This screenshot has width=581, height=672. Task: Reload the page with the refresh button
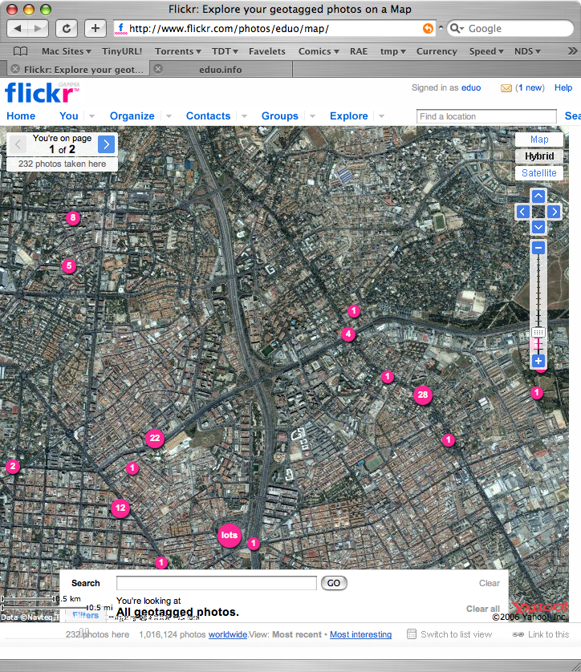coord(67,29)
